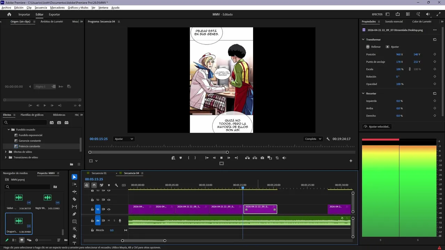Open the Archivo menu
The width and height of the screenshot is (445, 250).
click(x=6, y=8)
